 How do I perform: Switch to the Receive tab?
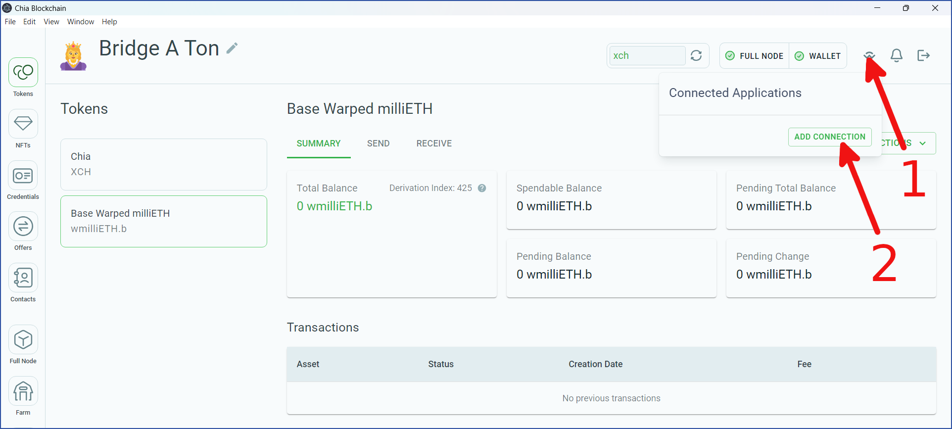[434, 143]
